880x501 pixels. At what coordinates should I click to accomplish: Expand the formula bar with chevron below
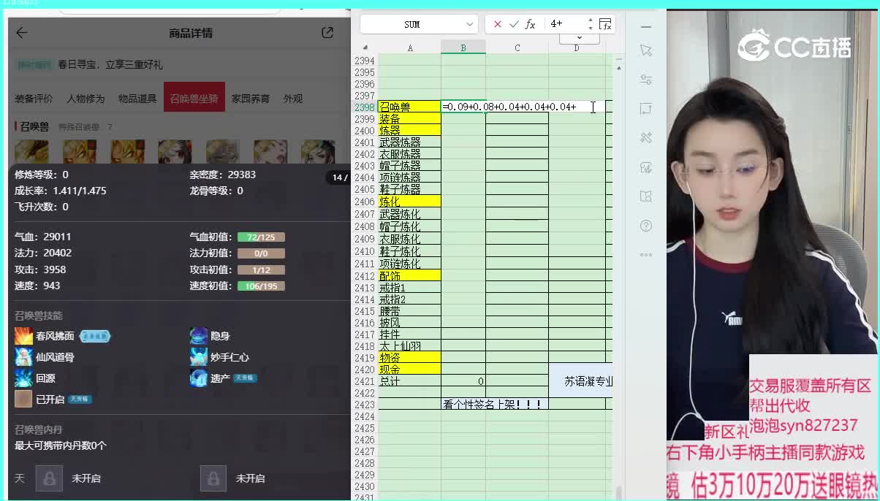(579, 37)
